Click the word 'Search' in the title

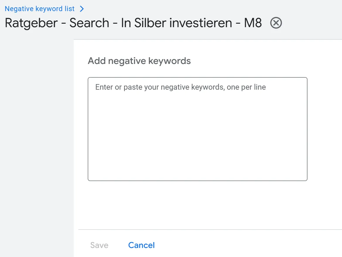click(x=89, y=23)
